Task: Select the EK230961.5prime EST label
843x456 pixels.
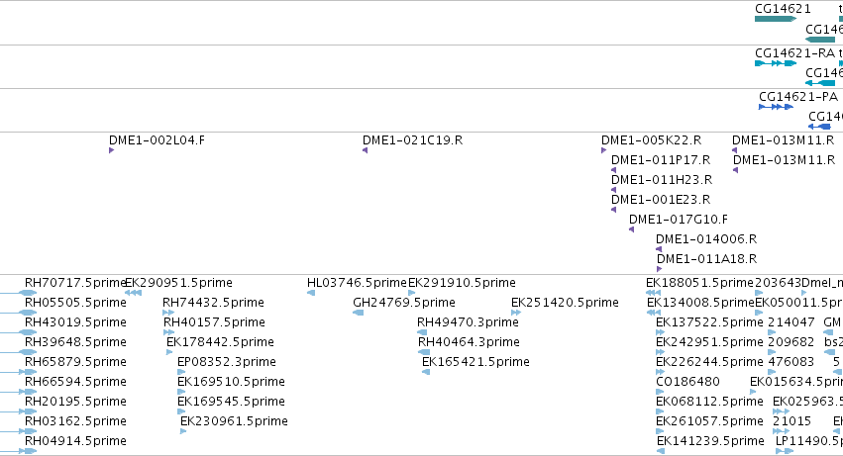Action: 234,421
